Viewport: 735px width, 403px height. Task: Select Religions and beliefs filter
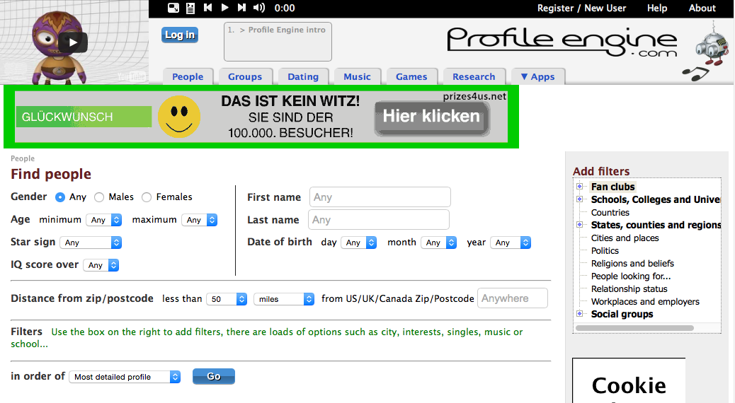[632, 263]
